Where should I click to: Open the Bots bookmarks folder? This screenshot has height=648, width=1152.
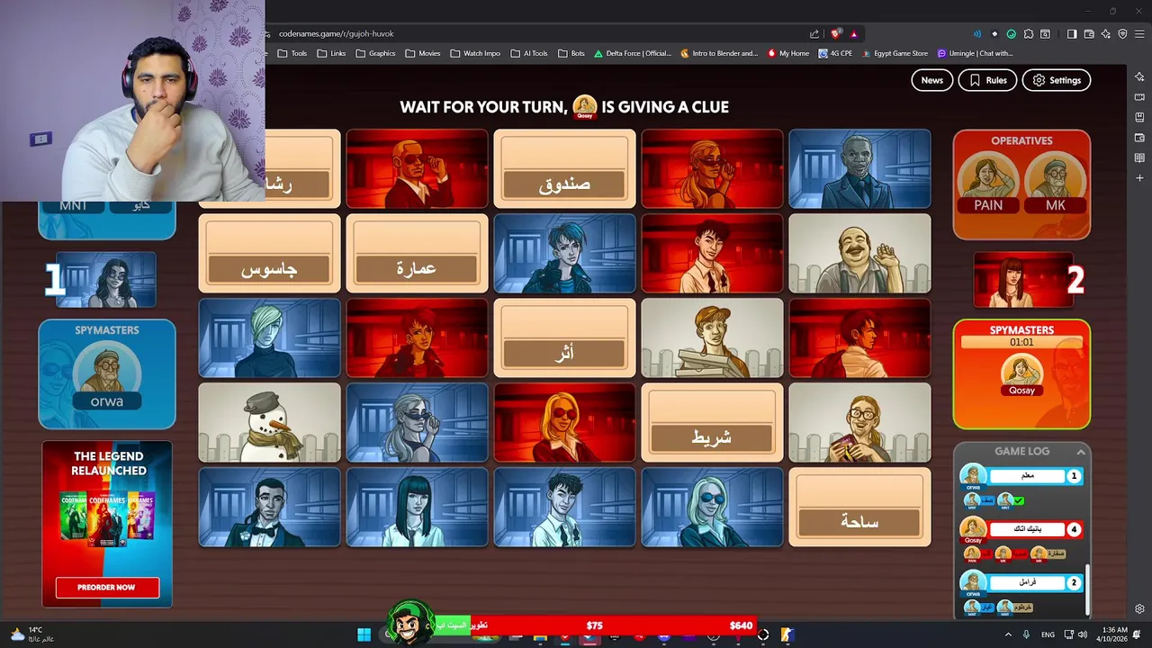pyautogui.click(x=571, y=53)
